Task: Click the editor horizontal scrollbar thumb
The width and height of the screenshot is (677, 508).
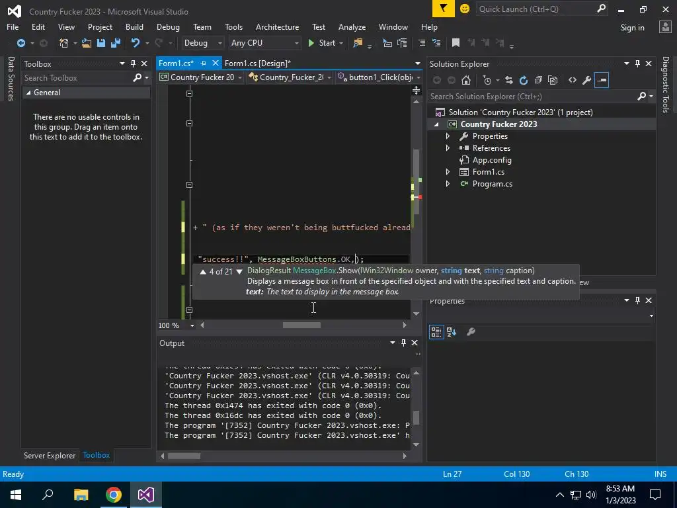Action: click(x=301, y=325)
